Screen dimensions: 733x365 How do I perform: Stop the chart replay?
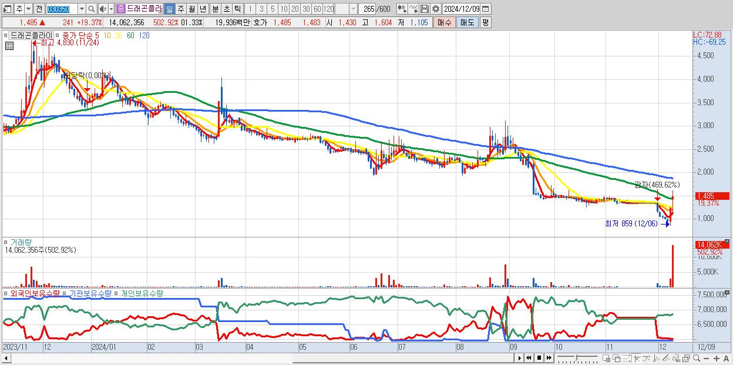(539, 358)
